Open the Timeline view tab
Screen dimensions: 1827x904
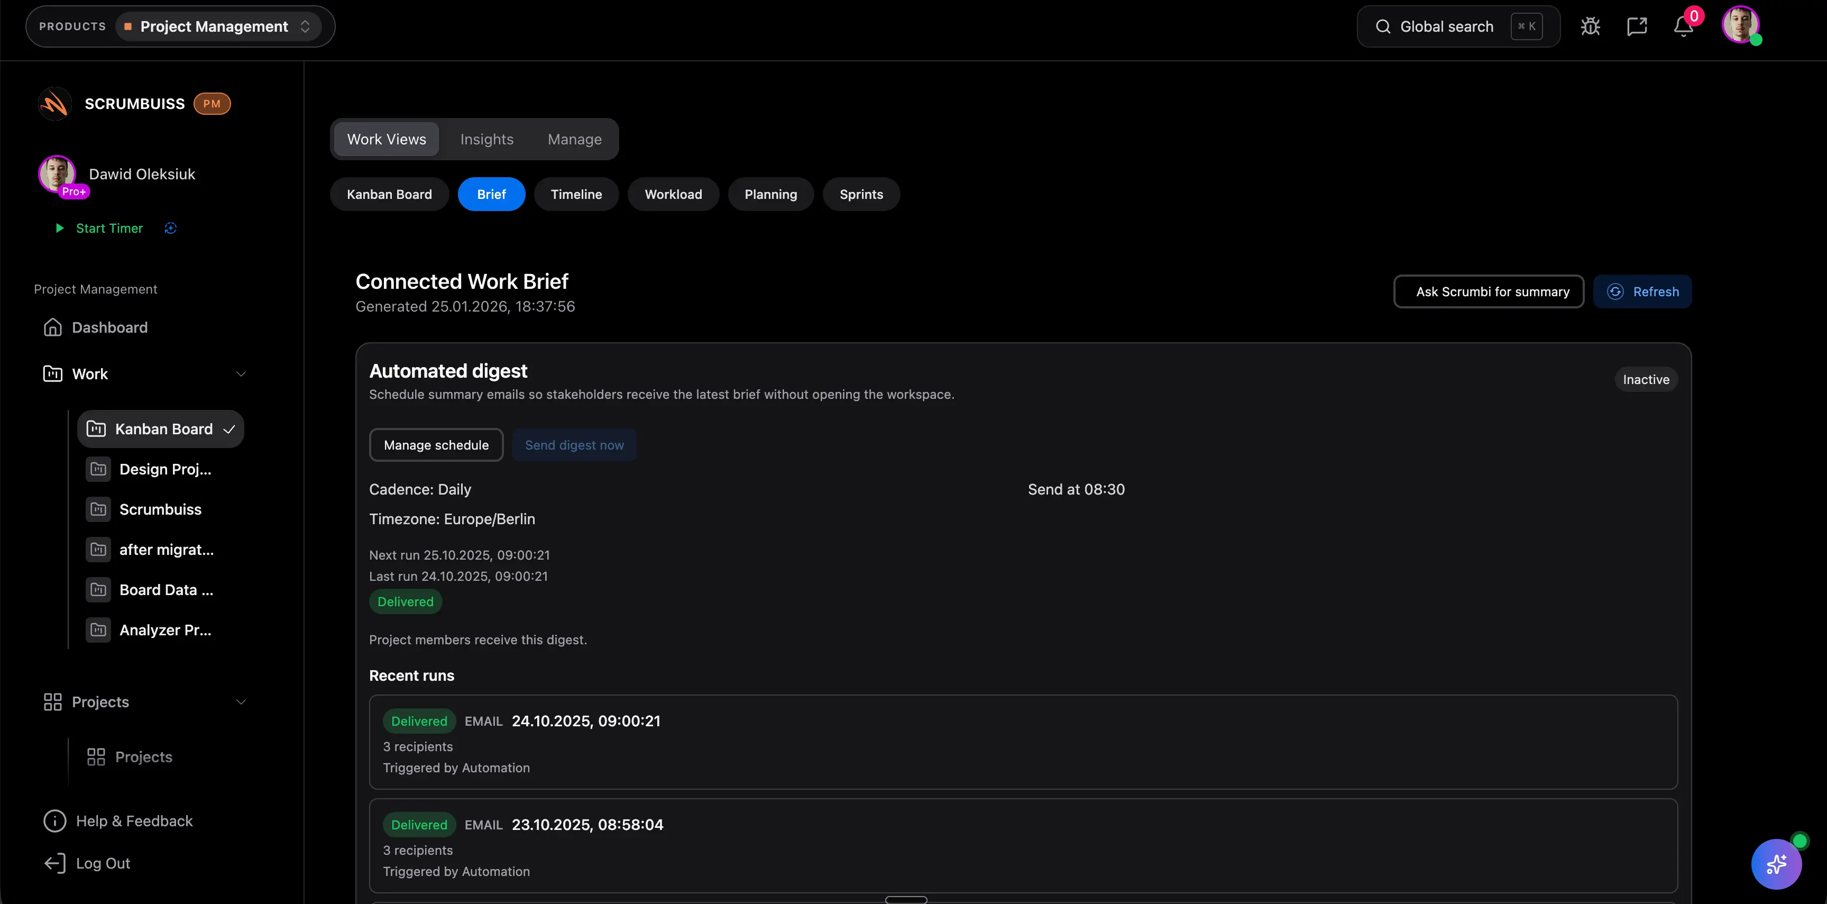[x=576, y=194]
